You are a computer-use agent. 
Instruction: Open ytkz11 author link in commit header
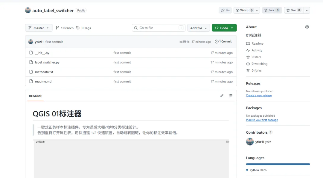(x=39, y=42)
